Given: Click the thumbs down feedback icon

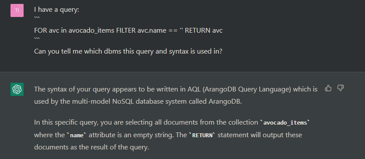Looking at the screenshot, I should 341,88.
